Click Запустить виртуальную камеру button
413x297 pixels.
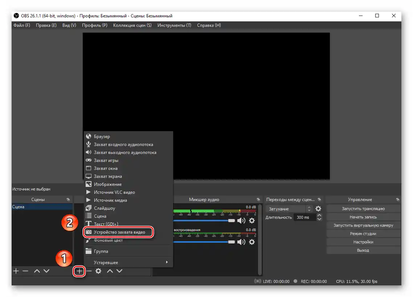pyautogui.click(x=364, y=225)
